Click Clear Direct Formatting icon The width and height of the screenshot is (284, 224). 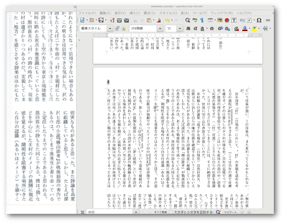pyautogui.click(x=236, y=28)
